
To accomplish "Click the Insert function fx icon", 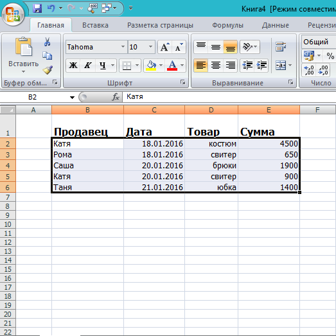I will pyautogui.click(x=115, y=97).
